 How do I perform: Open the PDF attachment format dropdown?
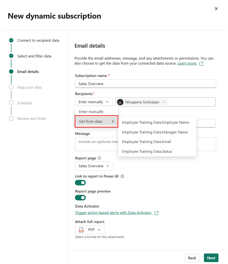click(x=90, y=230)
